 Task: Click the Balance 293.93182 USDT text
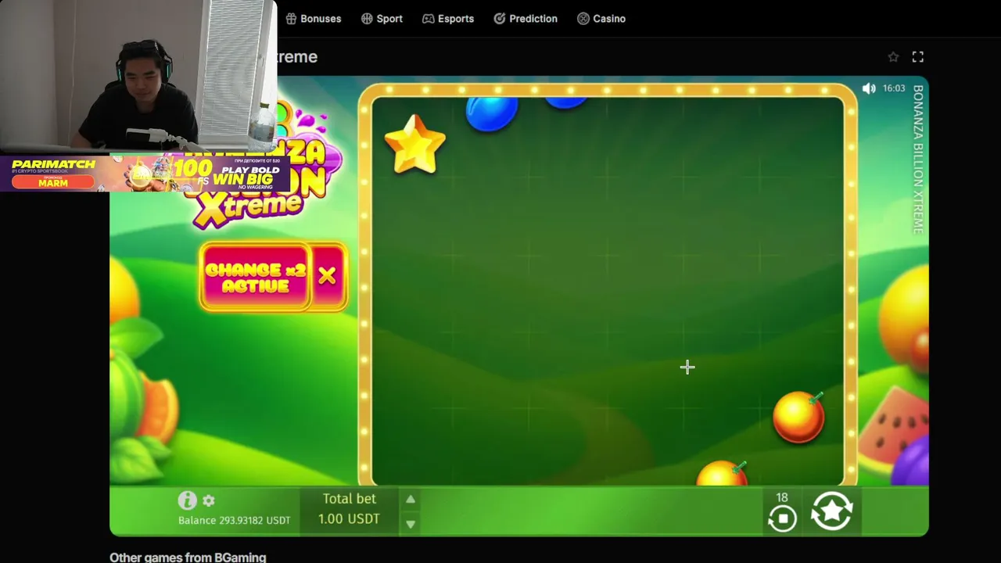pos(234,520)
